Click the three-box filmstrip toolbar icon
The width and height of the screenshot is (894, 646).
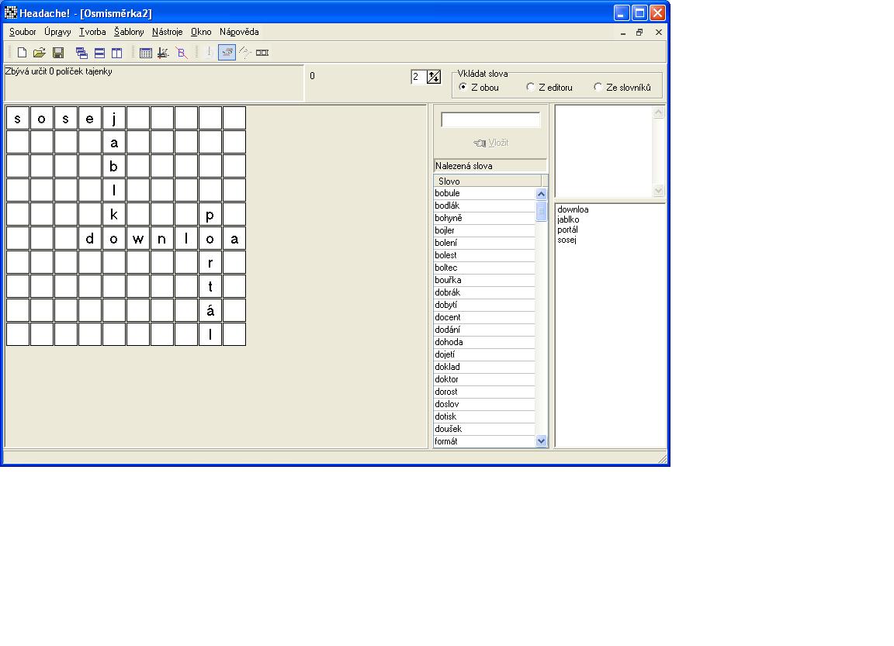pyautogui.click(x=262, y=53)
